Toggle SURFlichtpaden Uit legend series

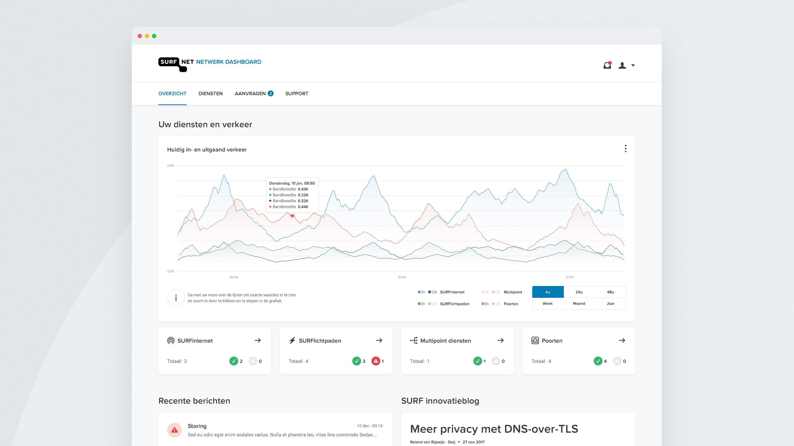coord(433,304)
